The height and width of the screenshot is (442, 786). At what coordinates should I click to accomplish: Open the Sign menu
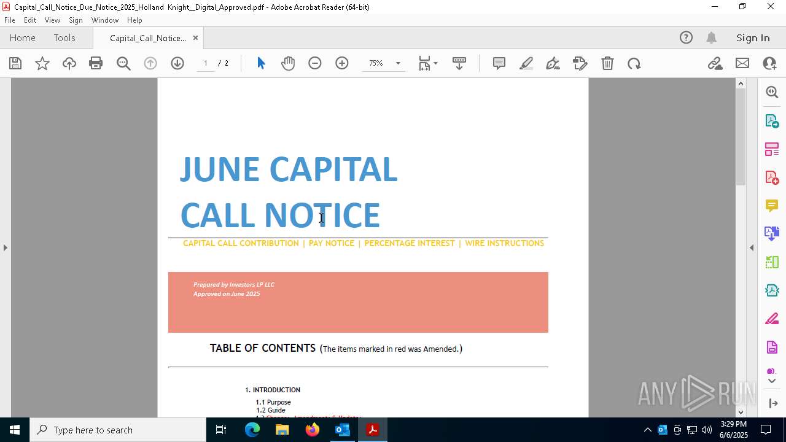tap(76, 20)
